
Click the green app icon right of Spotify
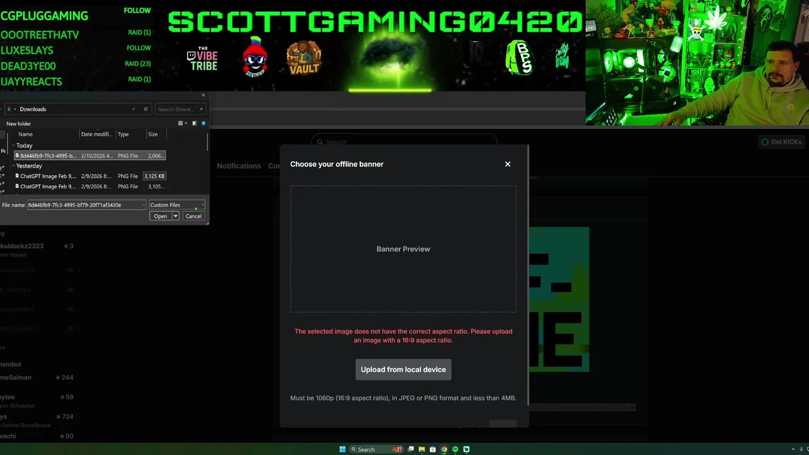pyautogui.click(x=466, y=449)
